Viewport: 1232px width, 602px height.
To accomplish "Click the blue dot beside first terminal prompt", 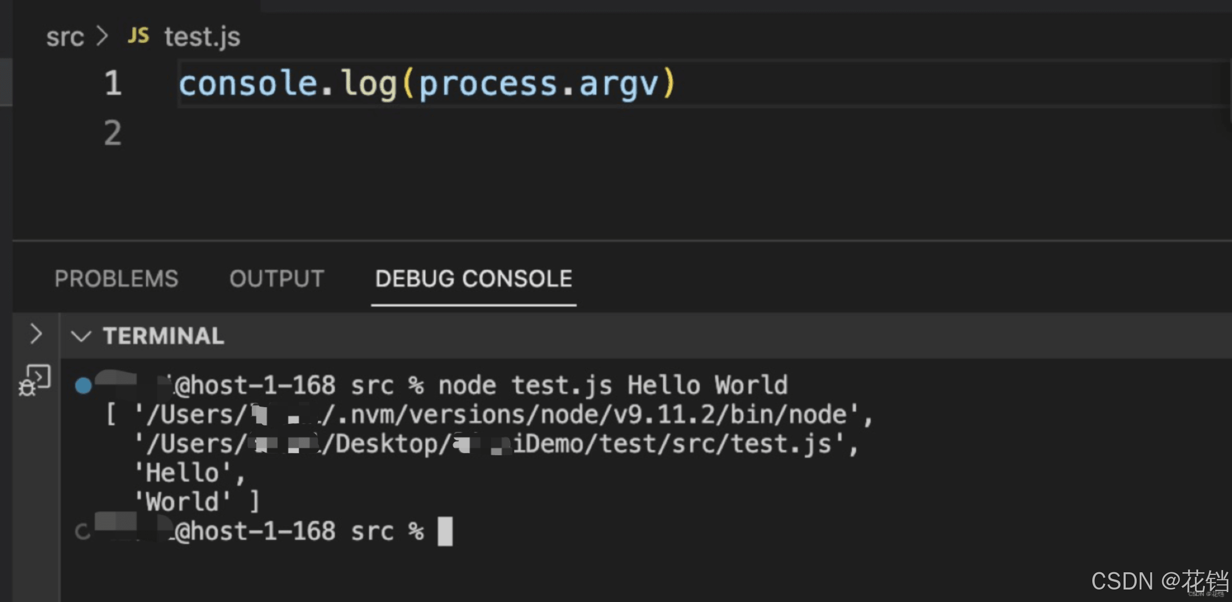I will [83, 386].
